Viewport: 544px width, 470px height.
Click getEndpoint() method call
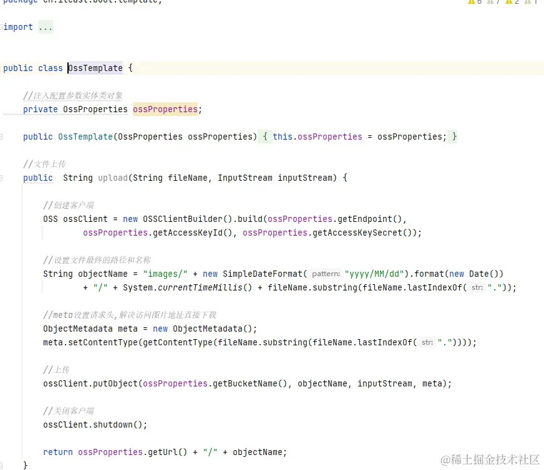pos(369,219)
